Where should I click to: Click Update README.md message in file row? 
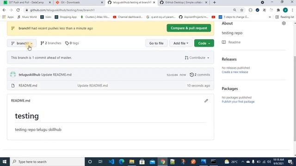[x=92, y=86]
